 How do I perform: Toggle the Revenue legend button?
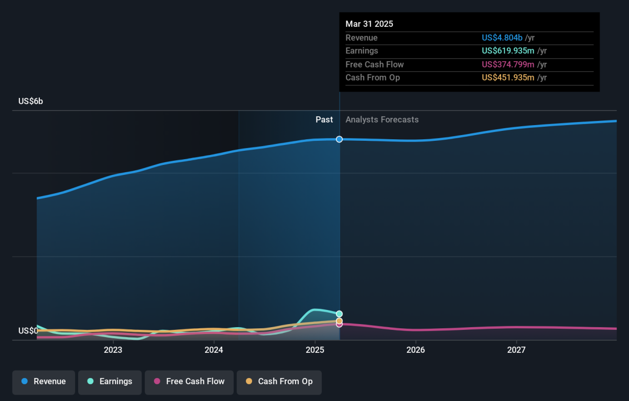pyautogui.click(x=44, y=382)
